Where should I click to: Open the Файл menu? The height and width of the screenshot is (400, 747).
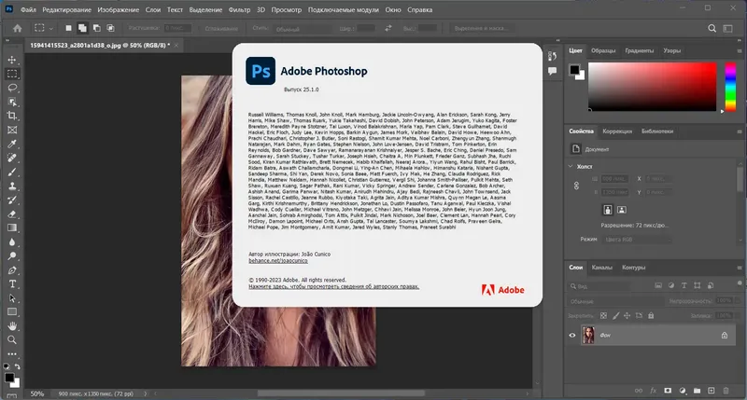click(28, 9)
